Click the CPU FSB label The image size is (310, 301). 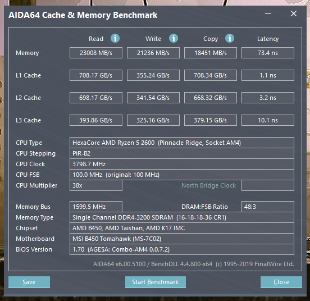coord(28,175)
